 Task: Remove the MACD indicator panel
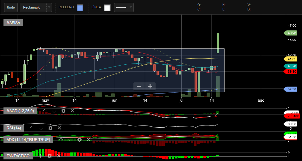72,111
